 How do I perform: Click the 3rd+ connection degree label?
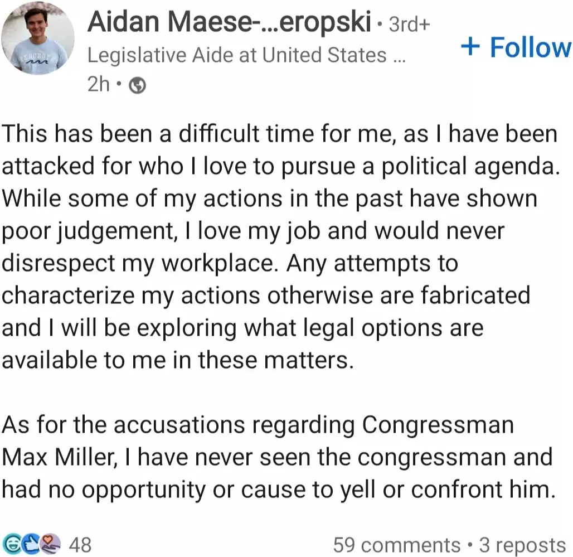coord(409,26)
